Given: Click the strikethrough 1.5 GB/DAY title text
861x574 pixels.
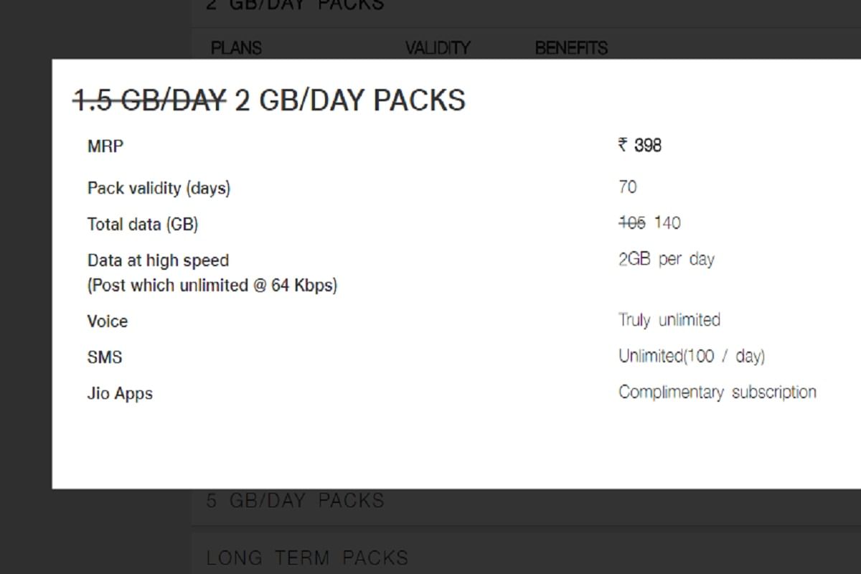Looking at the screenshot, I should pos(149,100).
